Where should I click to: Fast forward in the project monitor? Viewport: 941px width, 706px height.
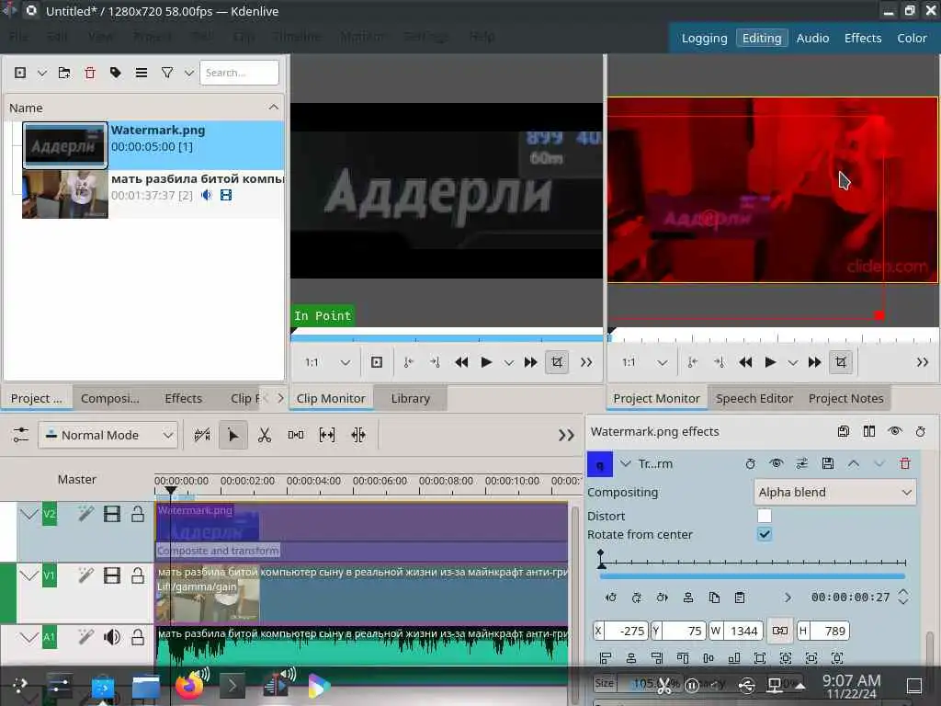(814, 362)
